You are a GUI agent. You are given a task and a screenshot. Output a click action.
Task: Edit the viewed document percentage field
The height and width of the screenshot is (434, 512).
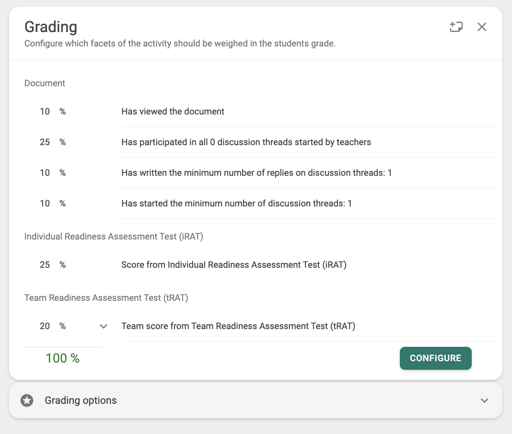[x=45, y=112]
